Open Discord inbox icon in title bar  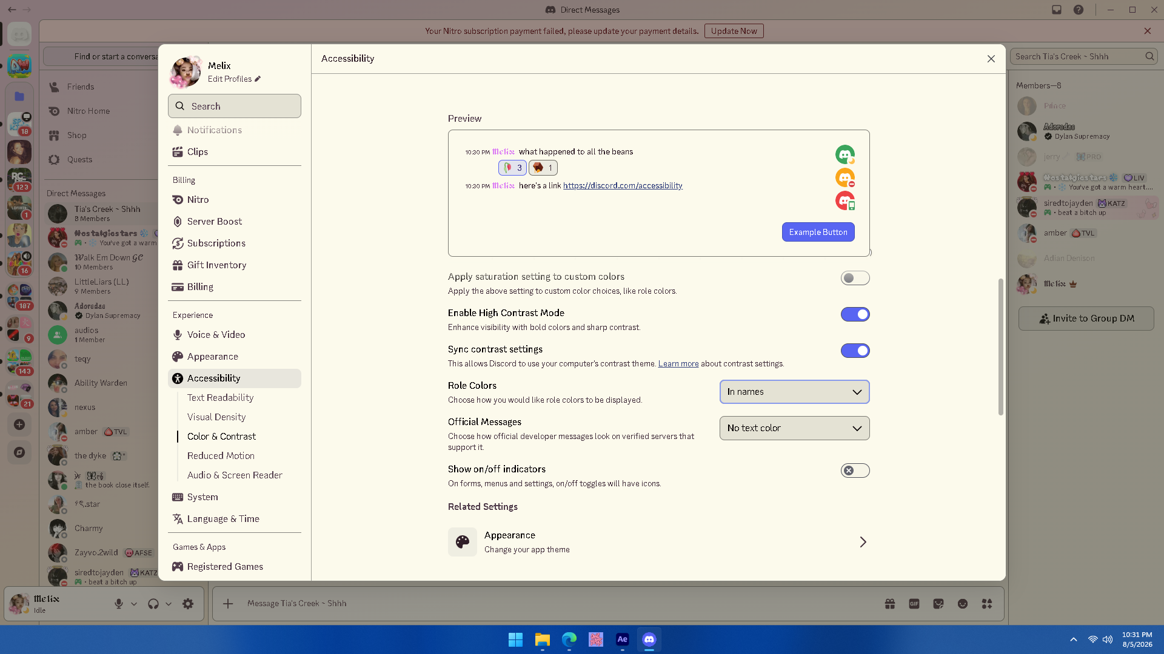tap(1057, 10)
